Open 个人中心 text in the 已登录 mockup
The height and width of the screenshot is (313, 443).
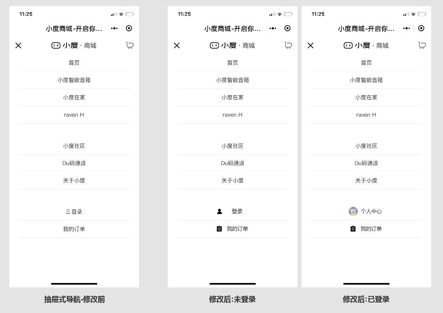click(371, 211)
